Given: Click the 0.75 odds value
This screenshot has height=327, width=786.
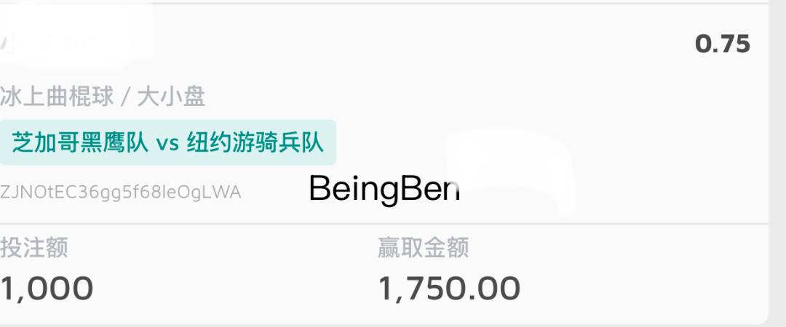Looking at the screenshot, I should point(722,44).
